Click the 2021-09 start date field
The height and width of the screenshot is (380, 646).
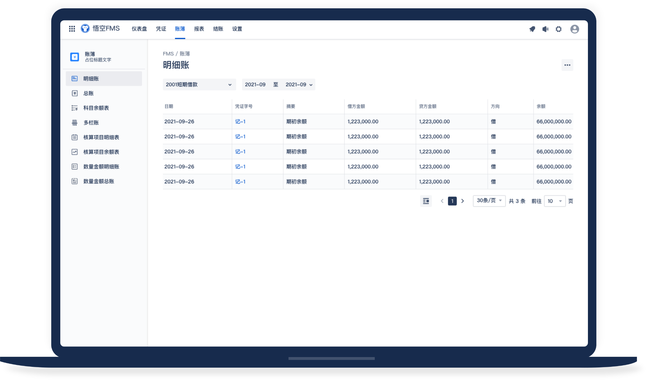pyautogui.click(x=255, y=84)
